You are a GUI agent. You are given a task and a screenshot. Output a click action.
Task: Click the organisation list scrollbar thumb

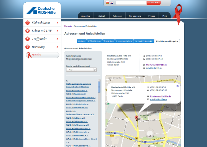coord(99,87)
